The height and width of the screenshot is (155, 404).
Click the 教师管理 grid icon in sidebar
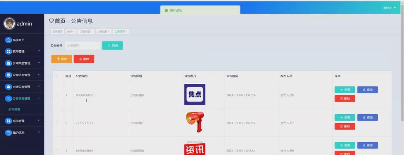[9, 51]
